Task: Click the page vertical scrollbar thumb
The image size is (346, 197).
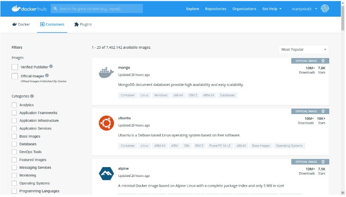Action: [343, 18]
